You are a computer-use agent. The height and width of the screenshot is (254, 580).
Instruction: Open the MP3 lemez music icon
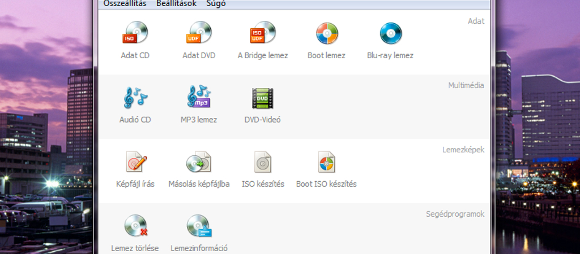pyautogui.click(x=199, y=97)
